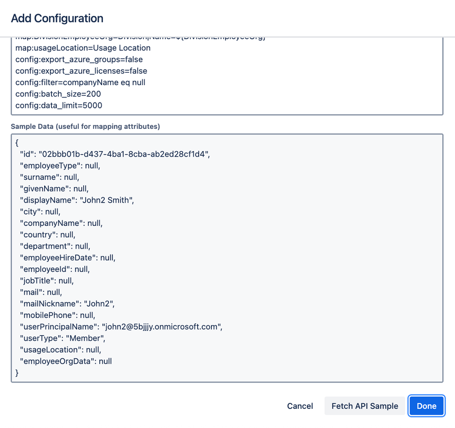455x428 pixels.
Task: Click the "employeeType": null line
Action: (60, 165)
